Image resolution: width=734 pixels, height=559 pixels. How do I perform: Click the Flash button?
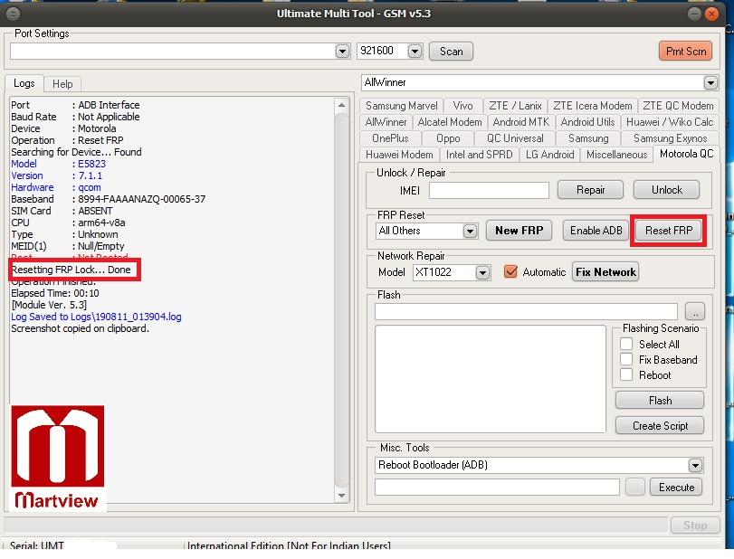[660, 401]
